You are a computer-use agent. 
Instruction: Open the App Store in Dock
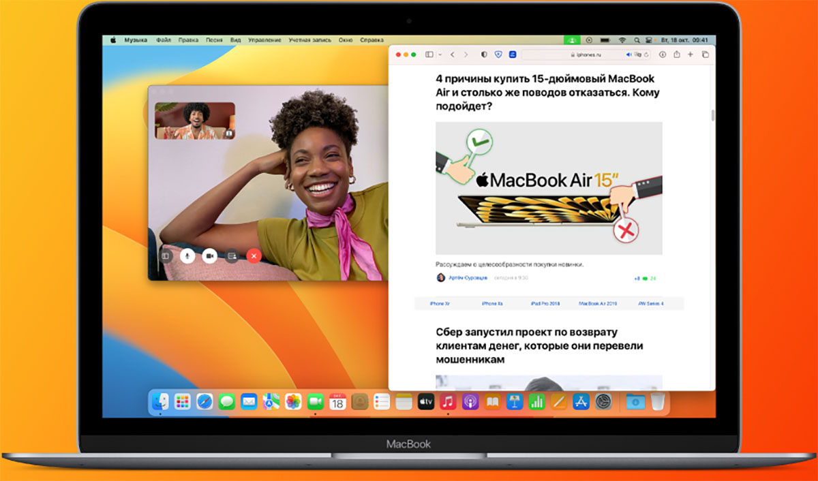(581, 401)
